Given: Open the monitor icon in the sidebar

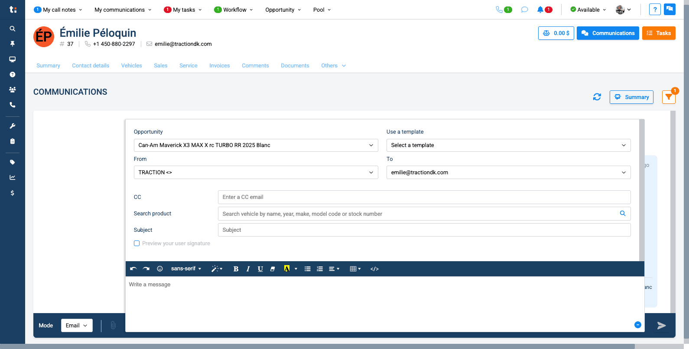Looking at the screenshot, I should pos(13,59).
